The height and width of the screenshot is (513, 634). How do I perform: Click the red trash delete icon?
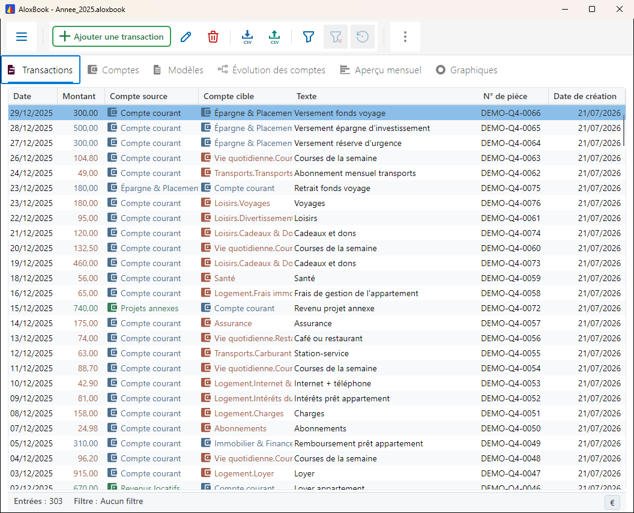tap(213, 37)
